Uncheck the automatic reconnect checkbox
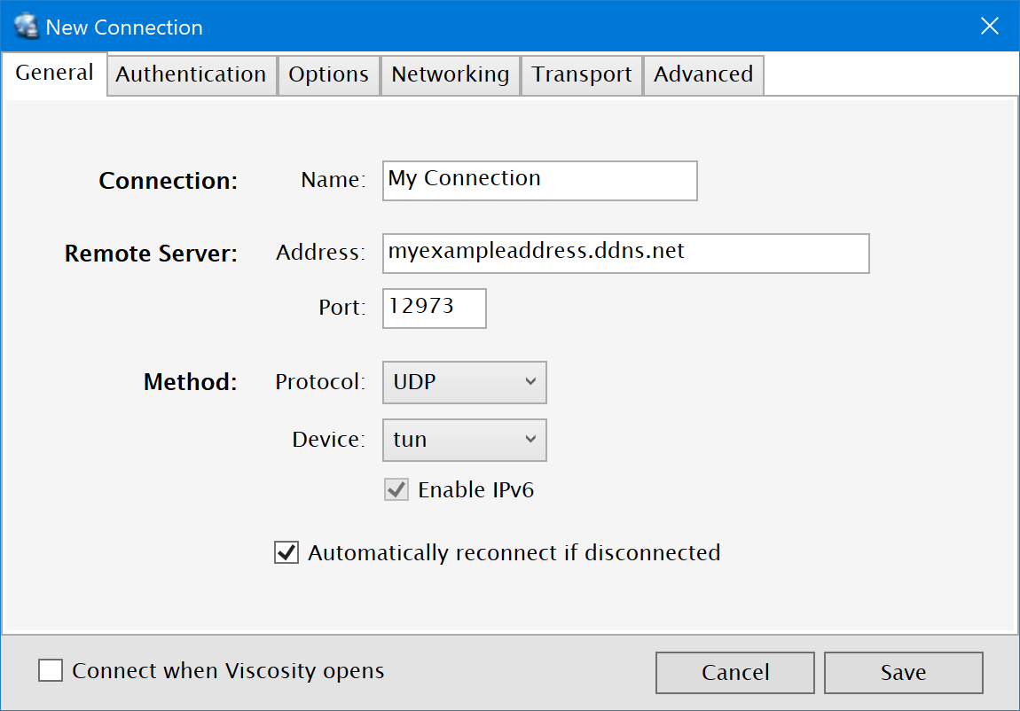This screenshot has height=711, width=1020. (286, 553)
